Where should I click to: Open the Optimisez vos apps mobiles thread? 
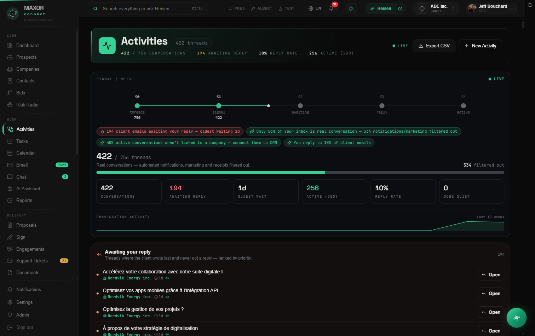click(491, 294)
